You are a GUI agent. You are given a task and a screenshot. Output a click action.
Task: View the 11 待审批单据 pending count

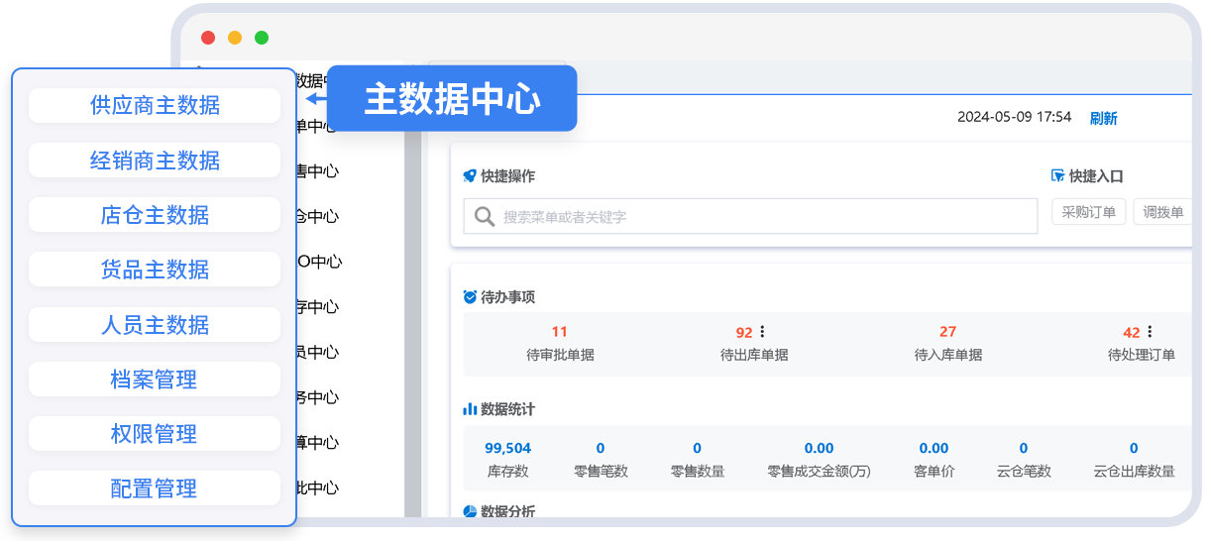pos(560,332)
